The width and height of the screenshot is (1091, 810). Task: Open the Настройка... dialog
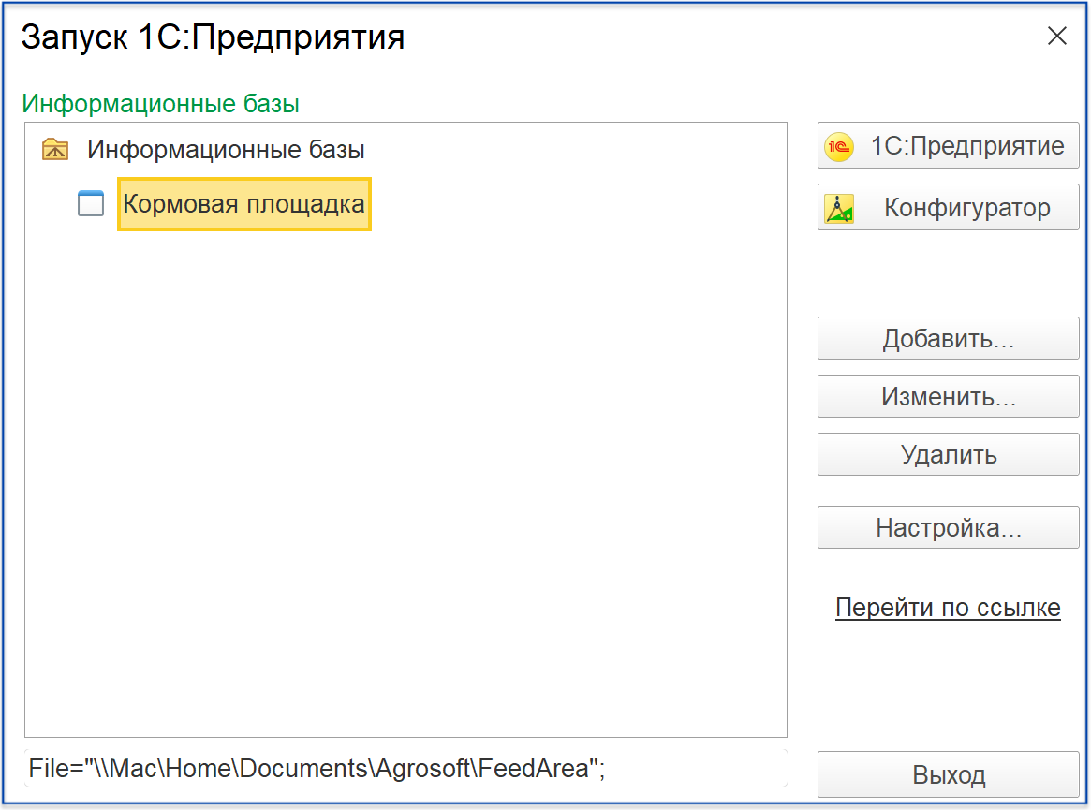949,527
